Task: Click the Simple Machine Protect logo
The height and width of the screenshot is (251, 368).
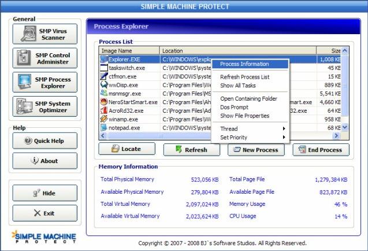Action: coord(44,237)
